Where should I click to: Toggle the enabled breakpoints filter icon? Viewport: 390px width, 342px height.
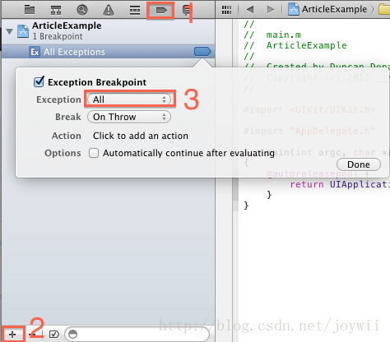click(54, 334)
